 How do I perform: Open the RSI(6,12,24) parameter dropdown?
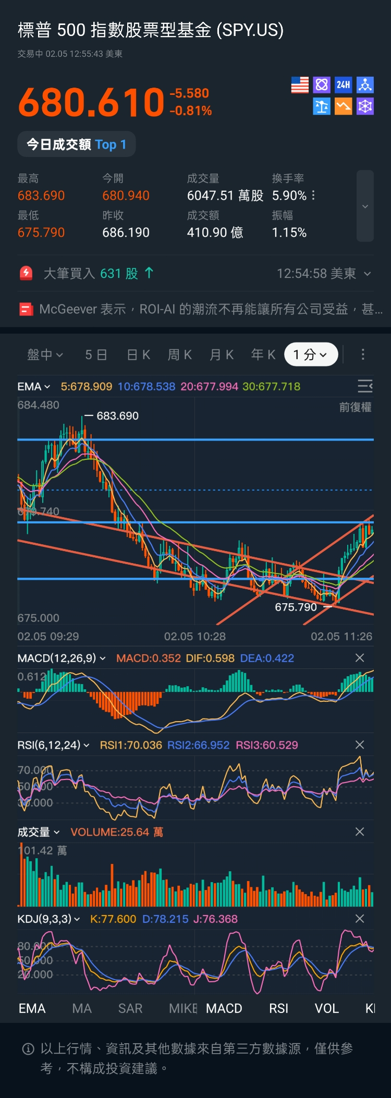tap(54, 745)
